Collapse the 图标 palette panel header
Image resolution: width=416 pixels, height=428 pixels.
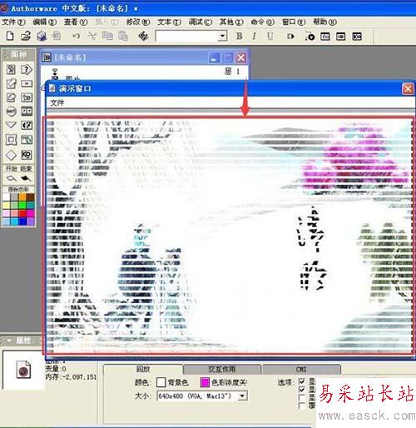[18, 55]
